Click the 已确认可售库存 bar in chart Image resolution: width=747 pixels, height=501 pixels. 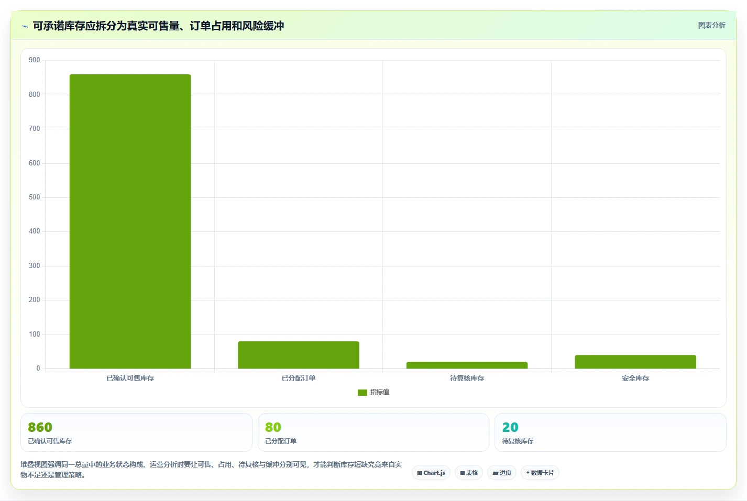pos(130,221)
